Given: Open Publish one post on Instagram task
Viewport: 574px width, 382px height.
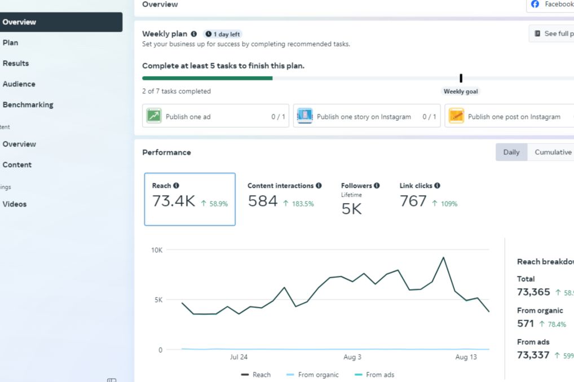Looking at the screenshot, I should click(510, 116).
